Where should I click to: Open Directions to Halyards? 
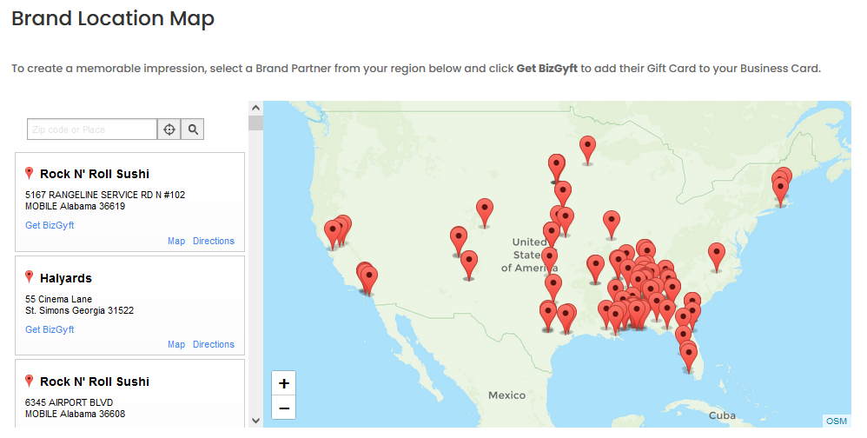point(214,344)
